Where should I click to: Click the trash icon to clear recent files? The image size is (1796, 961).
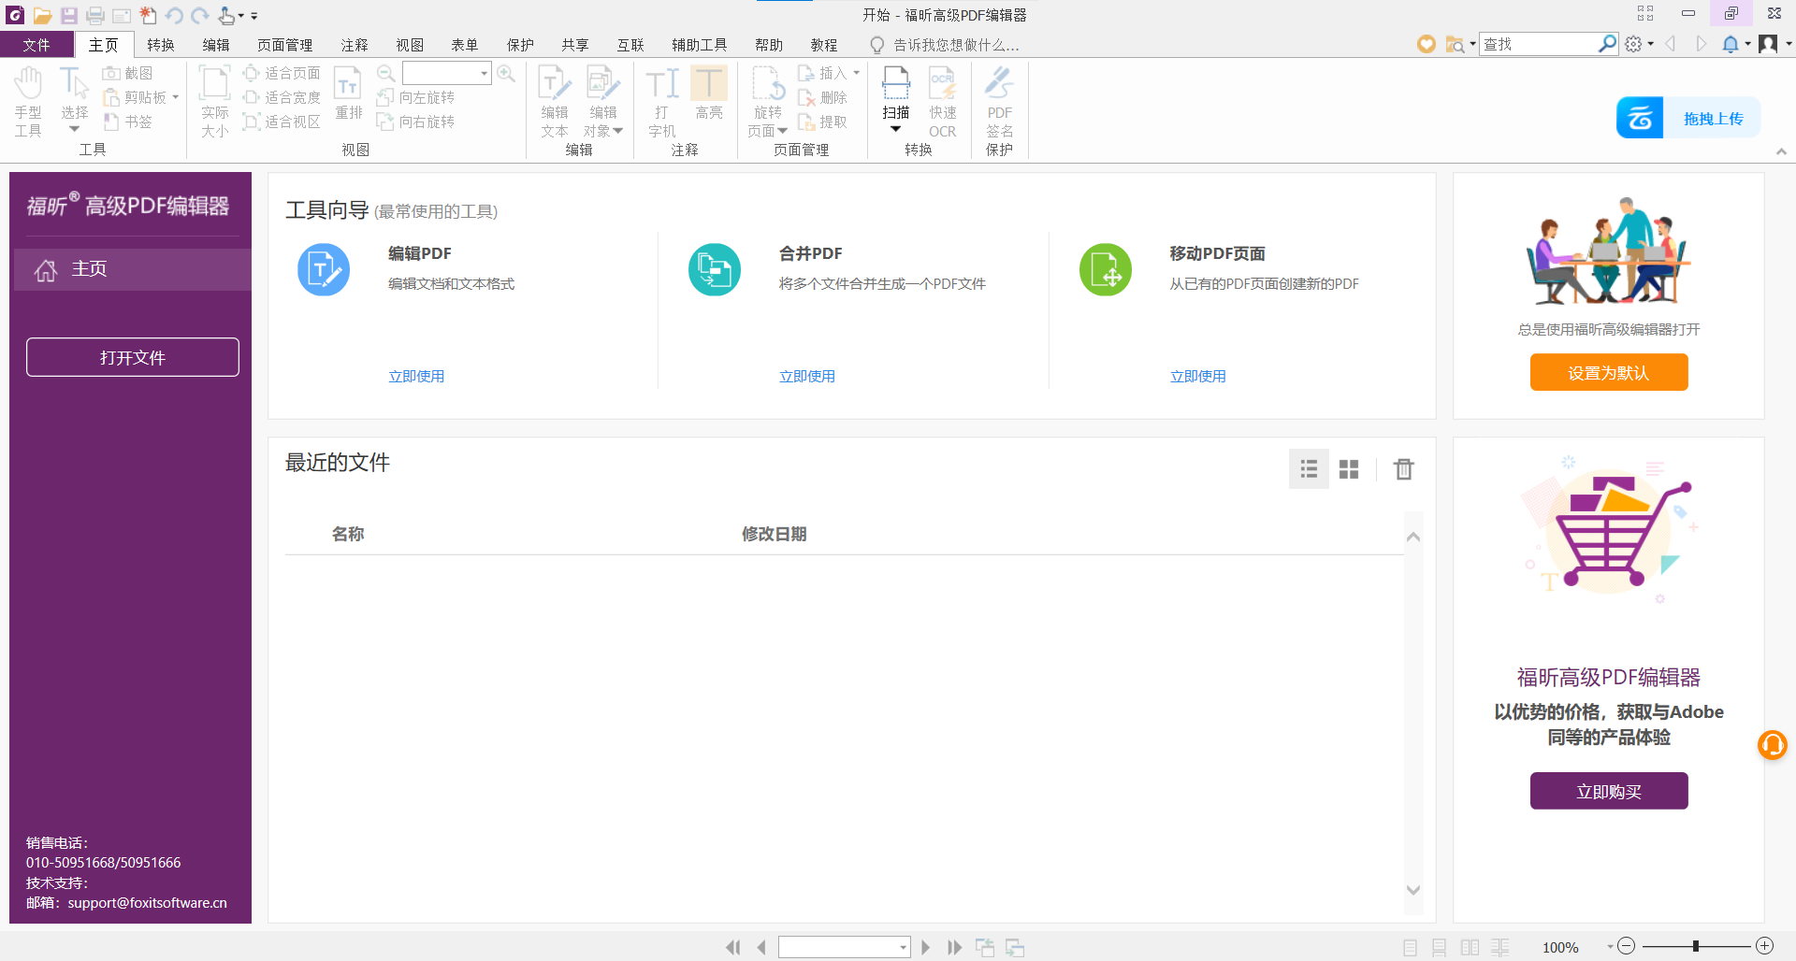(1403, 469)
